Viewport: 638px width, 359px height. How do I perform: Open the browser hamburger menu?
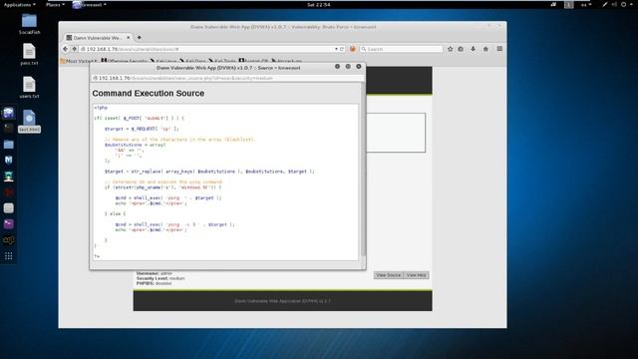[x=499, y=49]
